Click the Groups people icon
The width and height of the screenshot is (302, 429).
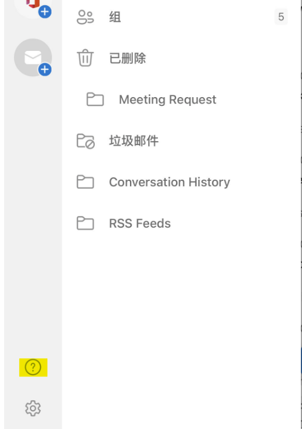click(85, 17)
